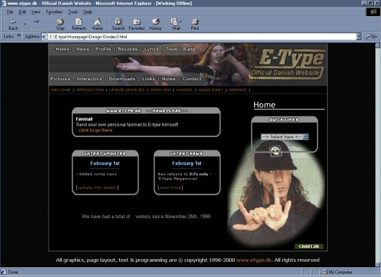The width and height of the screenshot is (381, 277).
Task: Click the WEBRING submenu link
Action: pos(238,90)
